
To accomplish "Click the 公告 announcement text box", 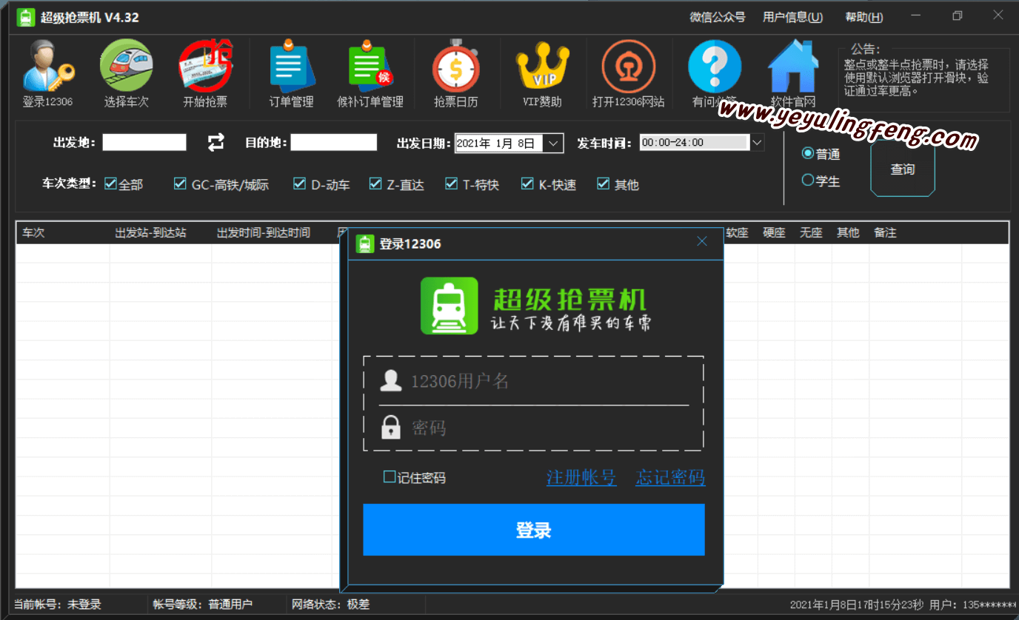I will [924, 79].
